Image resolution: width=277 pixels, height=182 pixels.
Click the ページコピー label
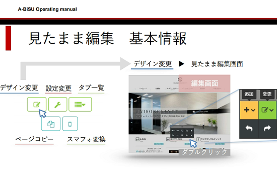pos(34,139)
